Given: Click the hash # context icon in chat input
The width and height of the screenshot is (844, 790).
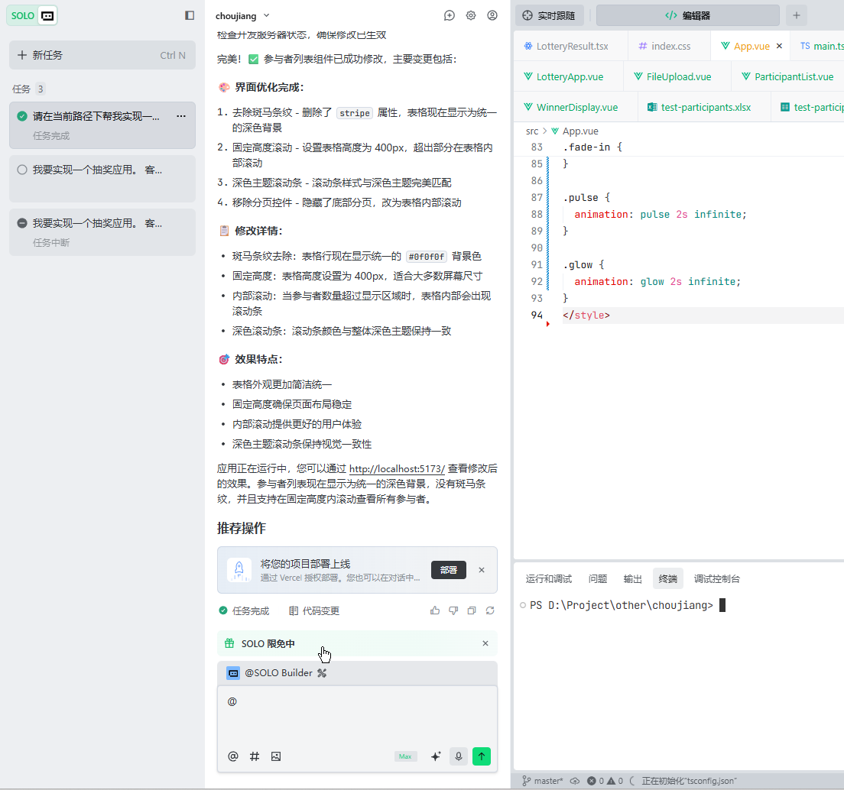Looking at the screenshot, I should click(255, 756).
